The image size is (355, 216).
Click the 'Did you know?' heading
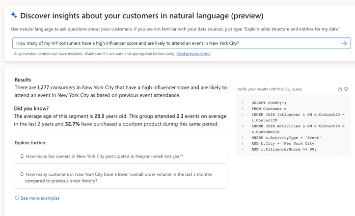pos(31,108)
